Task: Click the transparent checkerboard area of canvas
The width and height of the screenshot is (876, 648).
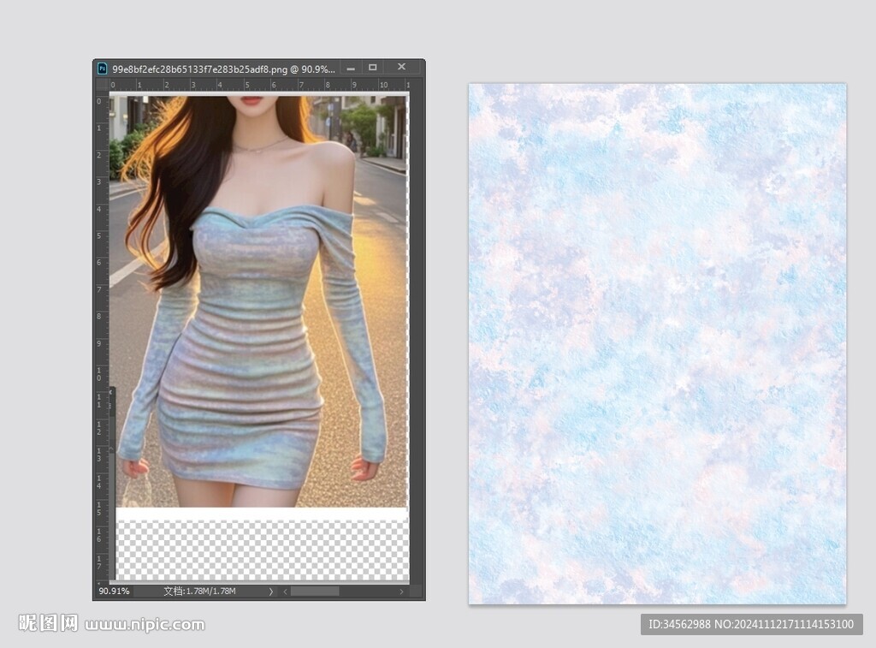Action: point(262,550)
